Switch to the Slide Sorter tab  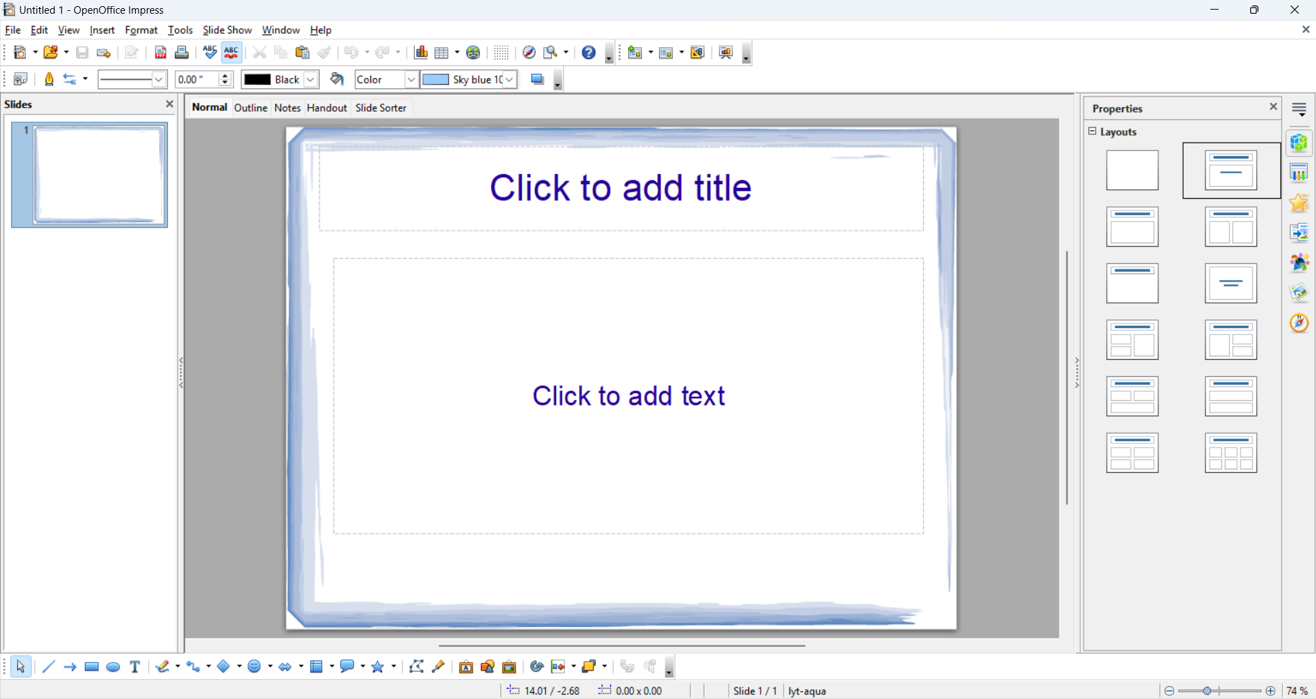(x=381, y=108)
